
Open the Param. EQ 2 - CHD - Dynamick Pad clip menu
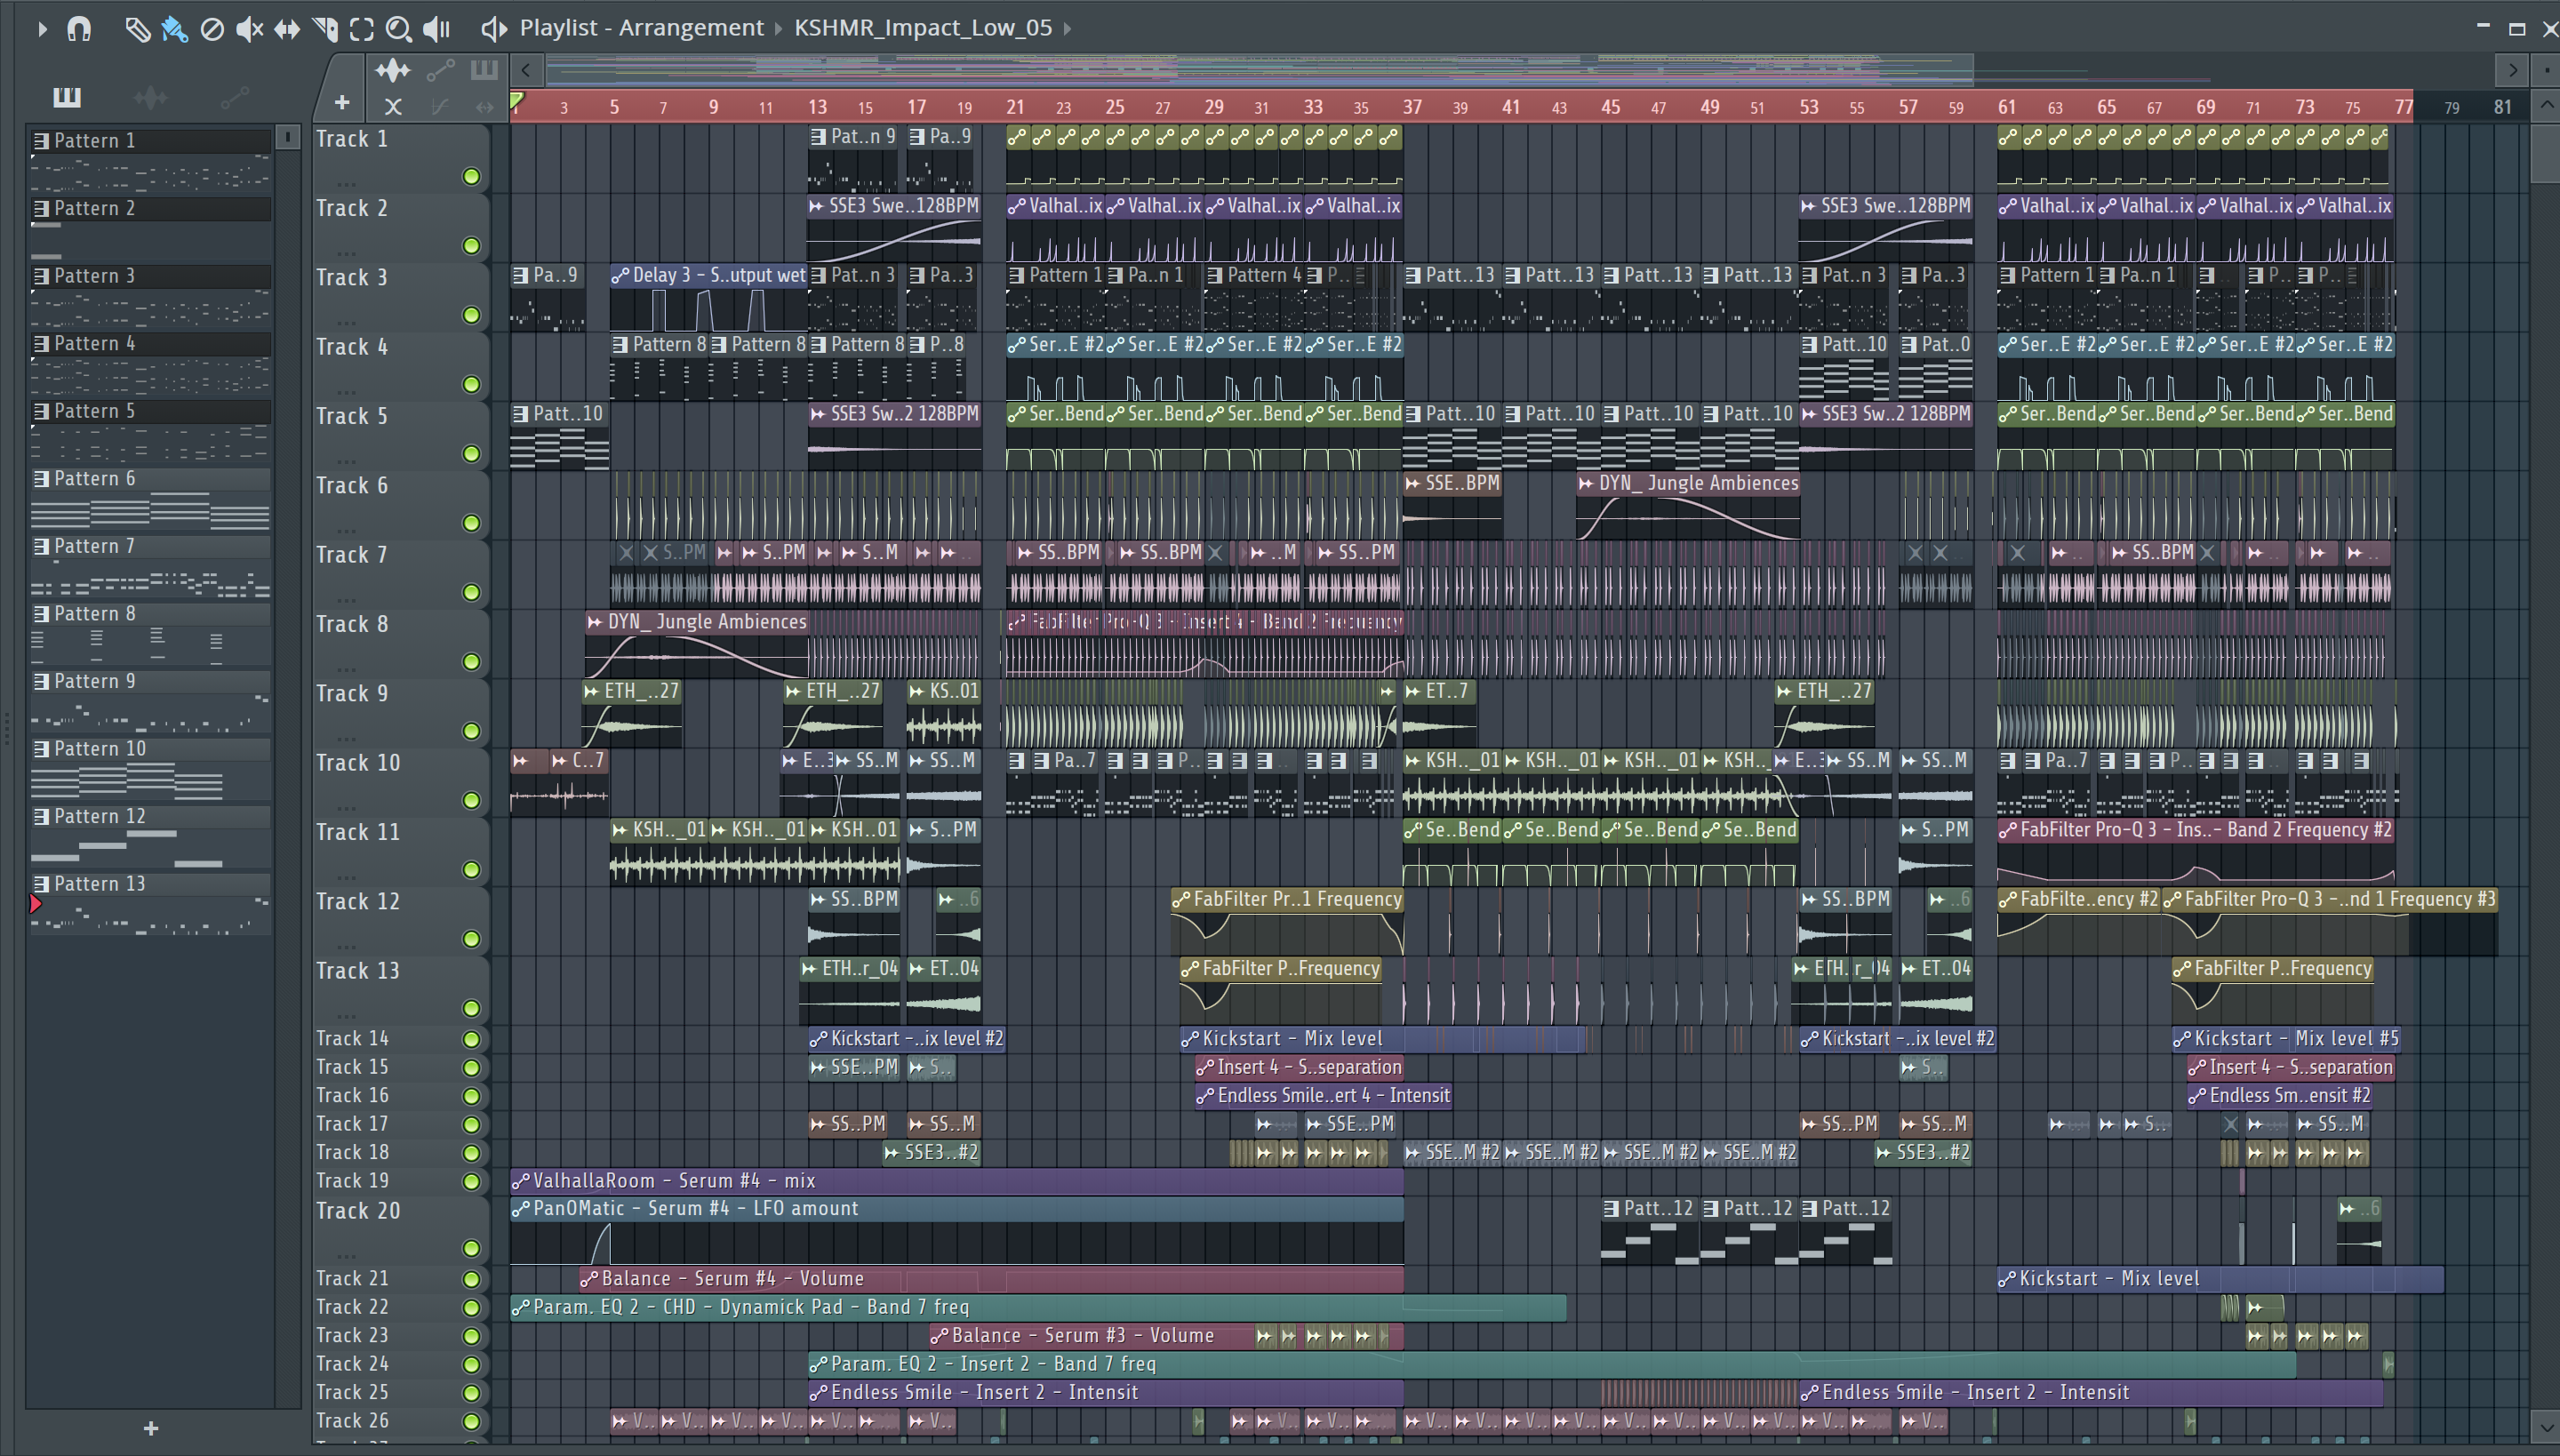click(x=520, y=1307)
